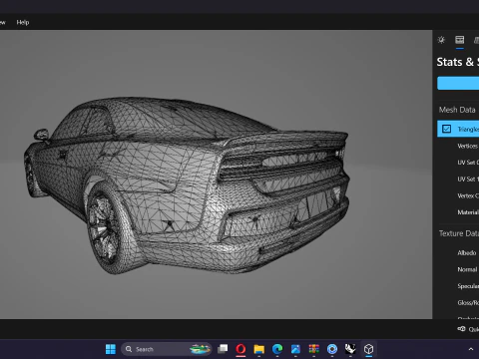Open Rhinoceros from the taskbar
Screen dimensions: 479x359
350,349
